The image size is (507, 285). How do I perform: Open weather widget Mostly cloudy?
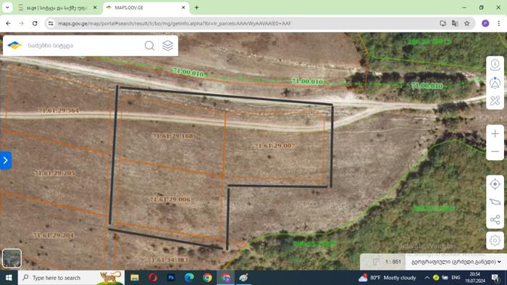click(387, 278)
